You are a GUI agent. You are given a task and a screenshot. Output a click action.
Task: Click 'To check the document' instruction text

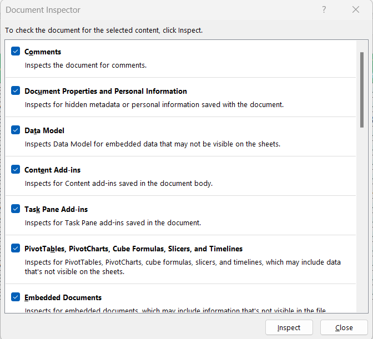[x=104, y=31]
